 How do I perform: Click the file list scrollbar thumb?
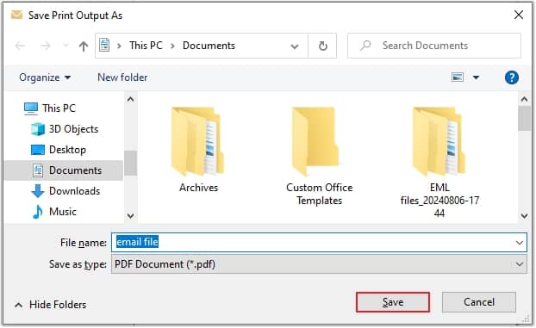pyautogui.click(x=524, y=118)
